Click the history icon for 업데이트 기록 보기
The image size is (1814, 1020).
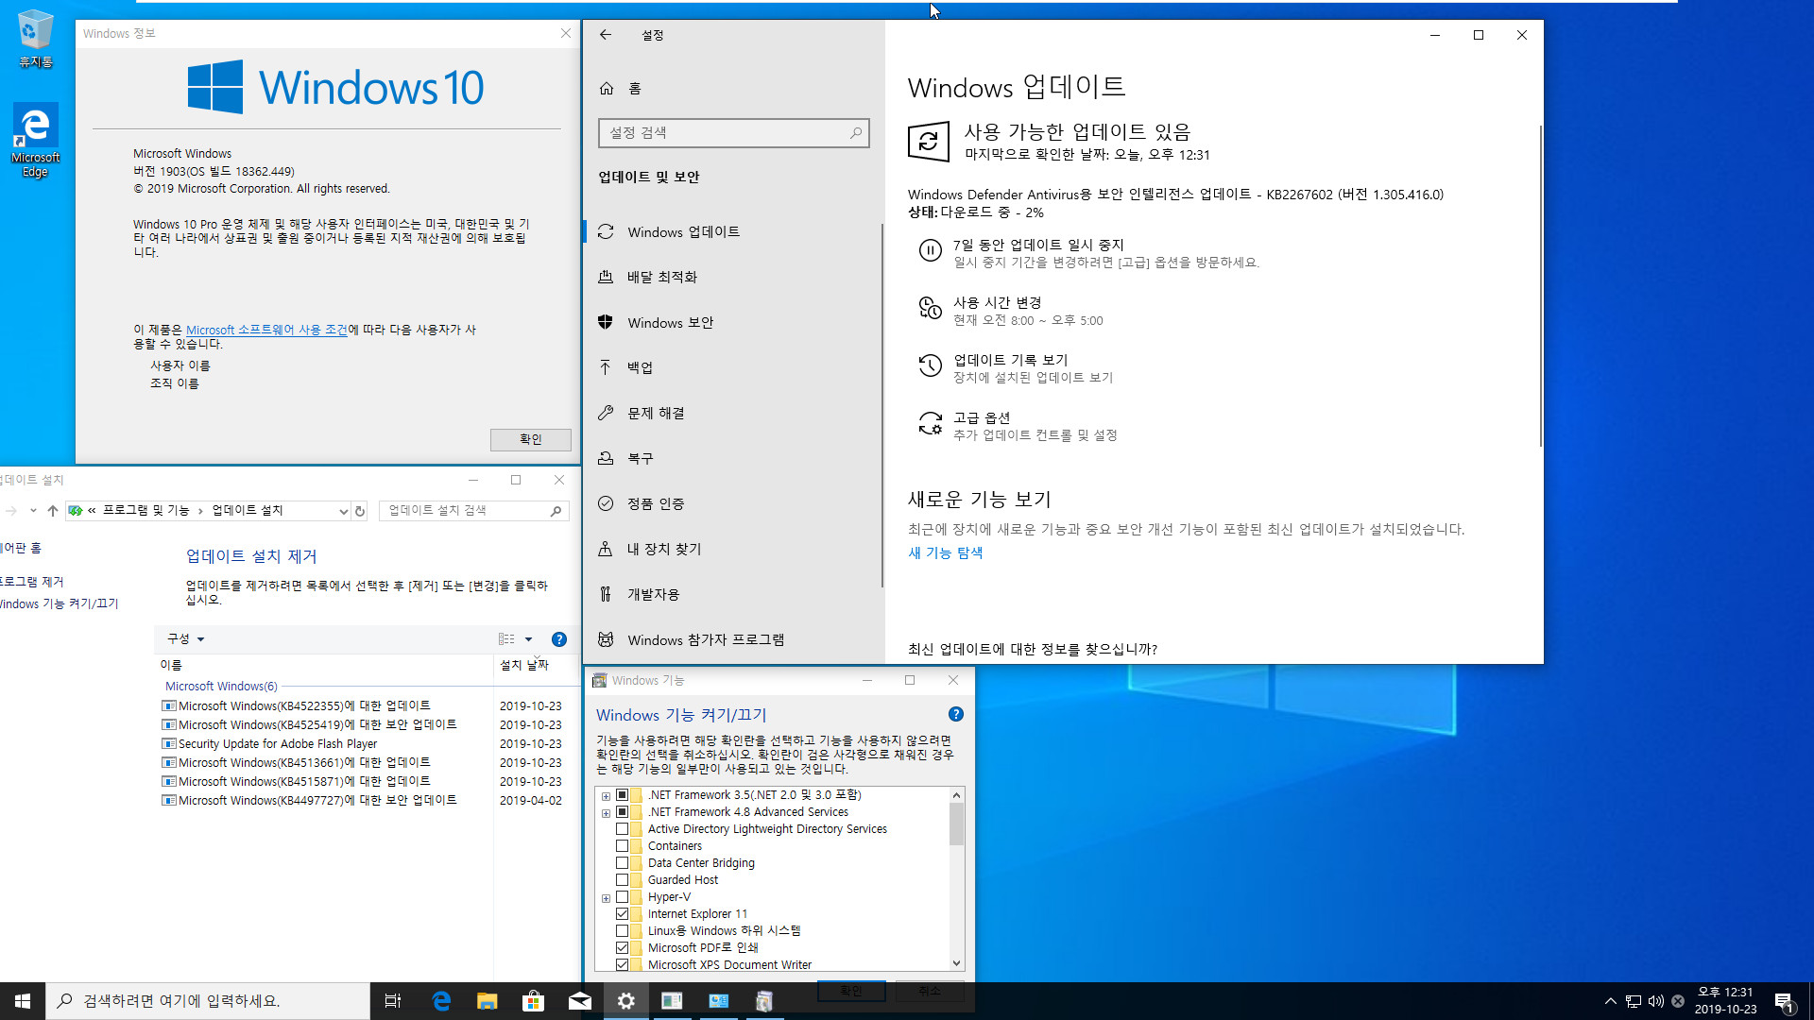931,365
